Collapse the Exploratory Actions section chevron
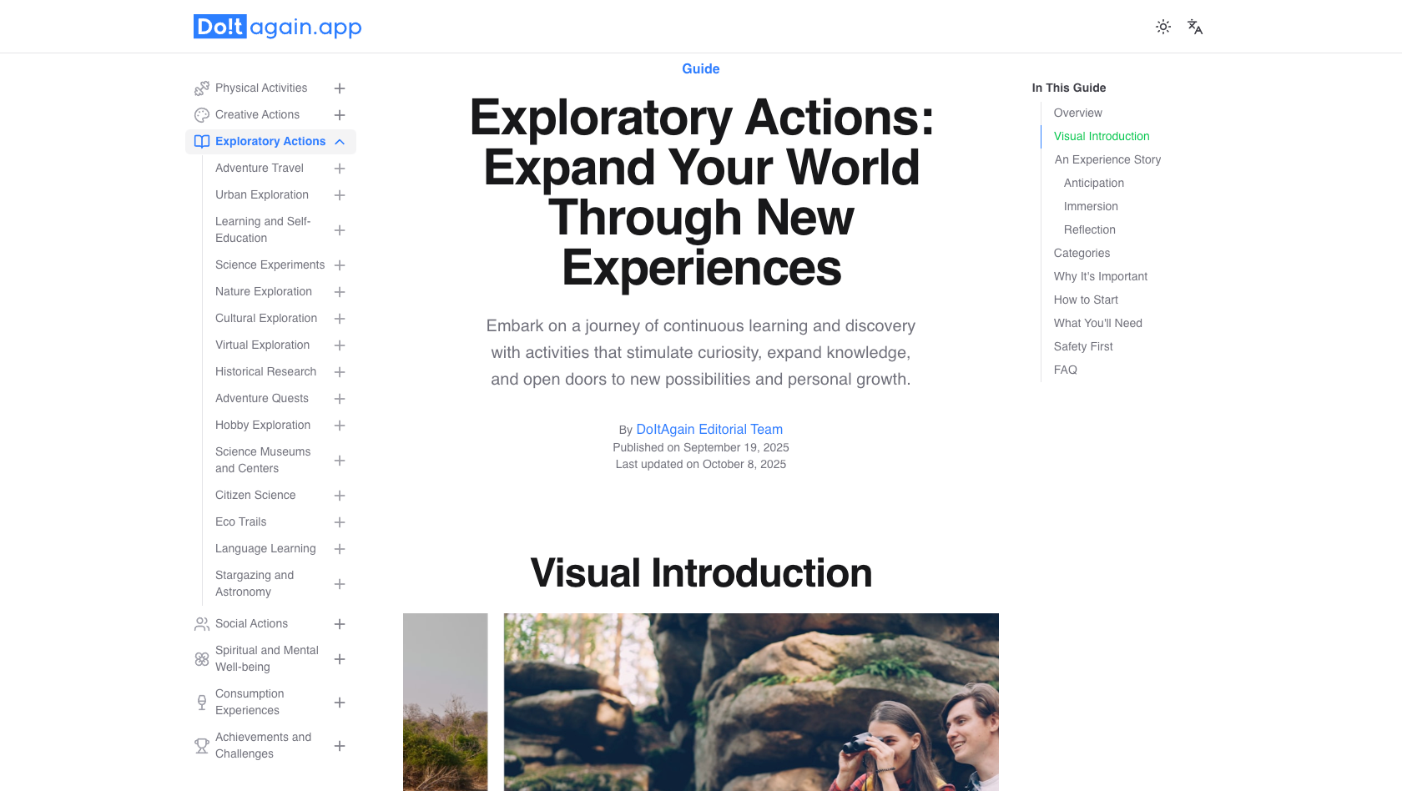The image size is (1402, 791). coord(340,141)
